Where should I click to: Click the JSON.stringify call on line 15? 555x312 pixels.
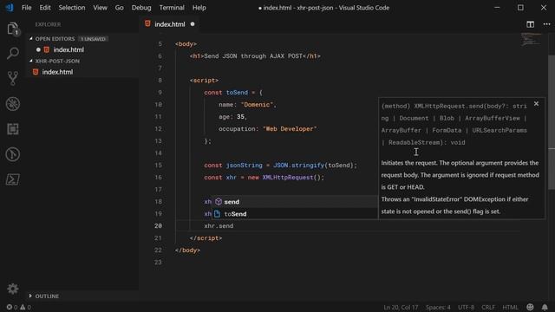315,166
